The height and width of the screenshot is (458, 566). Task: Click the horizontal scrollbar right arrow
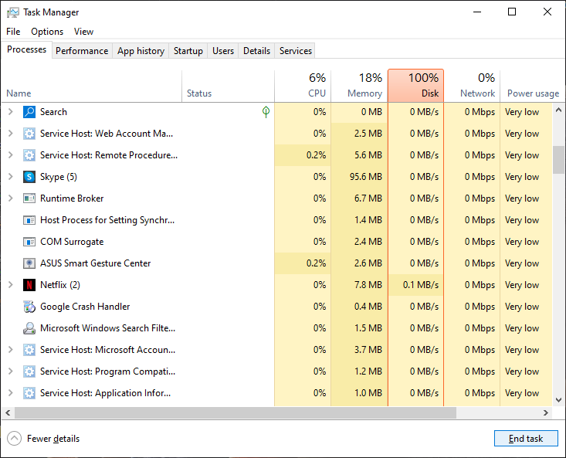(546, 412)
